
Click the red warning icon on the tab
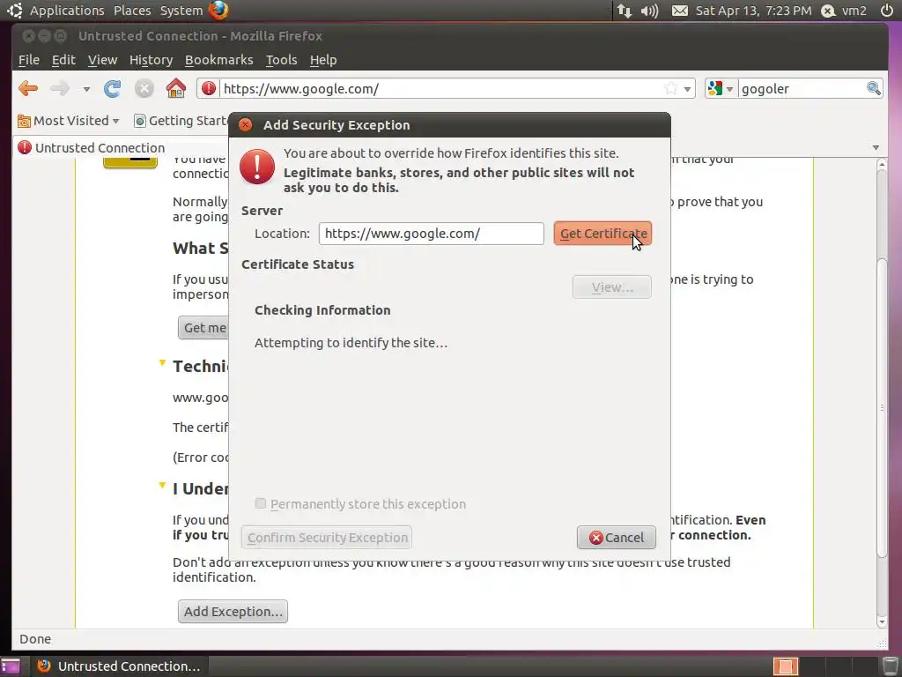25,148
